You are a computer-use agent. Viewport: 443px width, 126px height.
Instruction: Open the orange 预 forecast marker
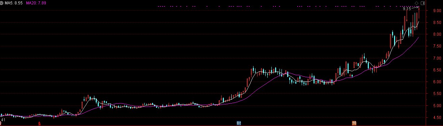click(354, 123)
